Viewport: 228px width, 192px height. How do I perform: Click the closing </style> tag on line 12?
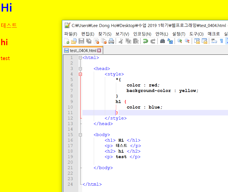[x=116, y=118]
